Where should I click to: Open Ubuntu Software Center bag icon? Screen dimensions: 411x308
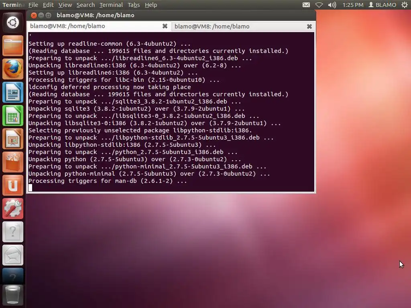(13, 162)
